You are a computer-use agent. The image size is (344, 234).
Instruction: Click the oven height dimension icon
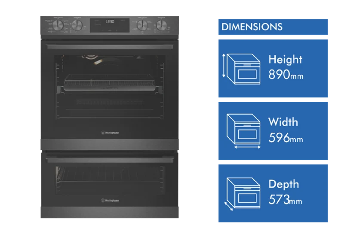242,69
